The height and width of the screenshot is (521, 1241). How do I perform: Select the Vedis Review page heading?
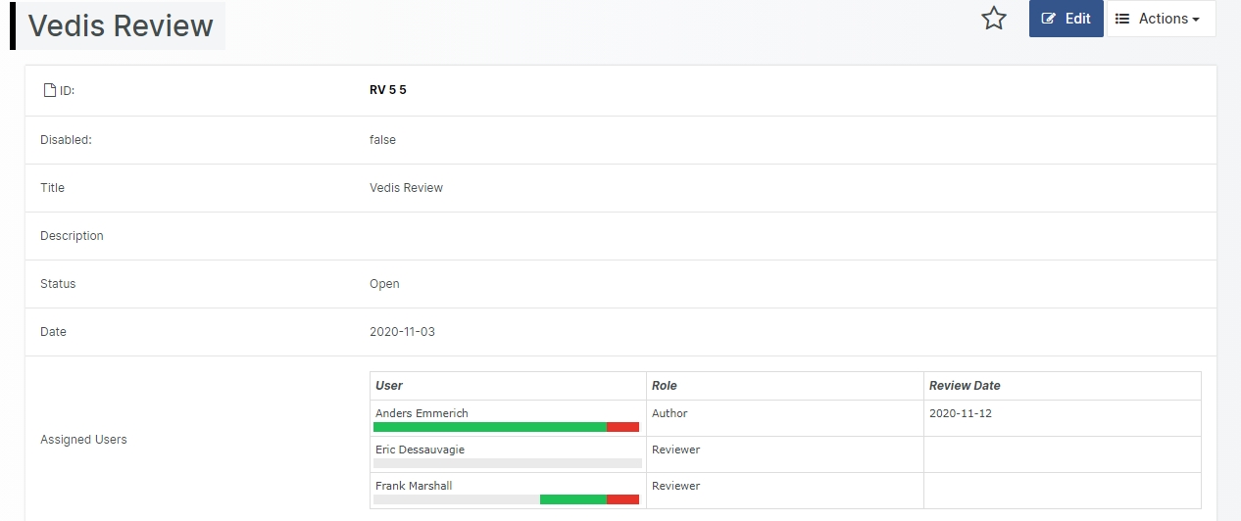click(121, 25)
